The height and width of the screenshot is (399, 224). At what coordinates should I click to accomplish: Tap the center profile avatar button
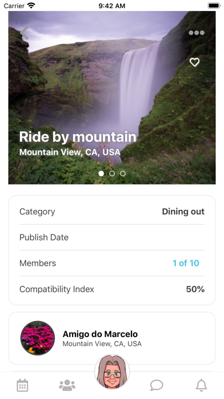(112, 372)
